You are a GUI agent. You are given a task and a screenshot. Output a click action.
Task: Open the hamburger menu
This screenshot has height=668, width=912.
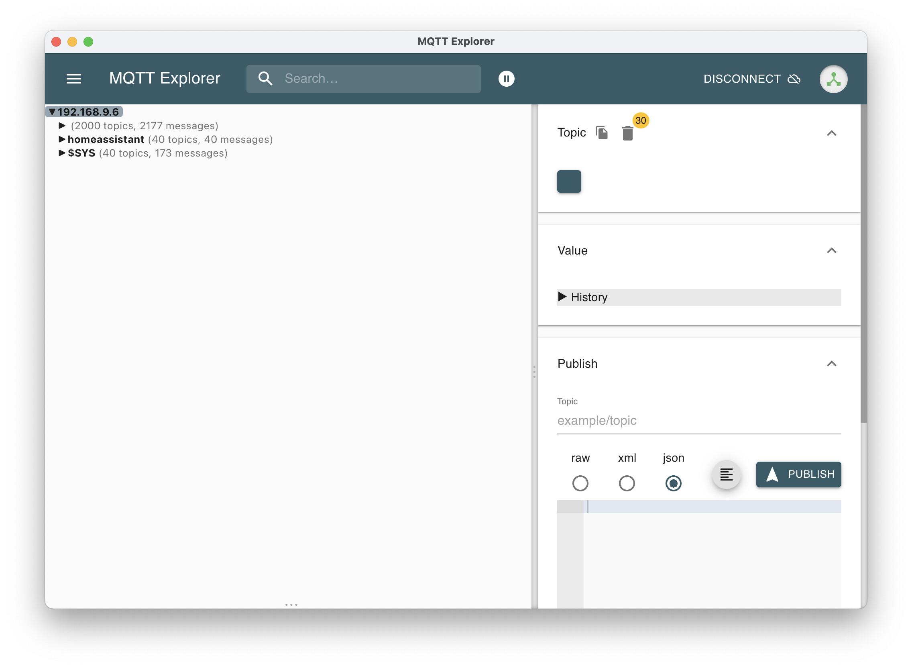click(x=73, y=79)
